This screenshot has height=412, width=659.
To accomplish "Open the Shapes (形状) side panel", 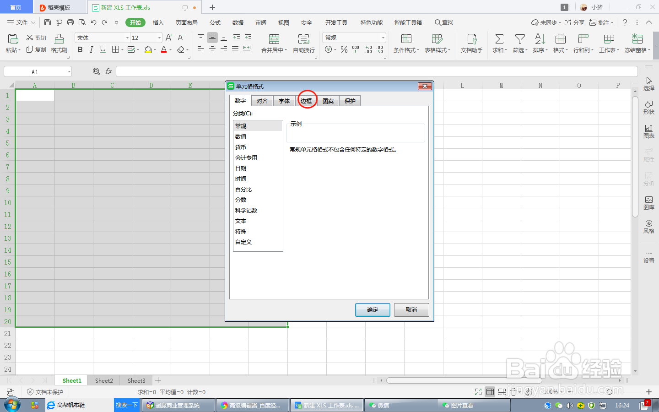I will click(649, 108).
